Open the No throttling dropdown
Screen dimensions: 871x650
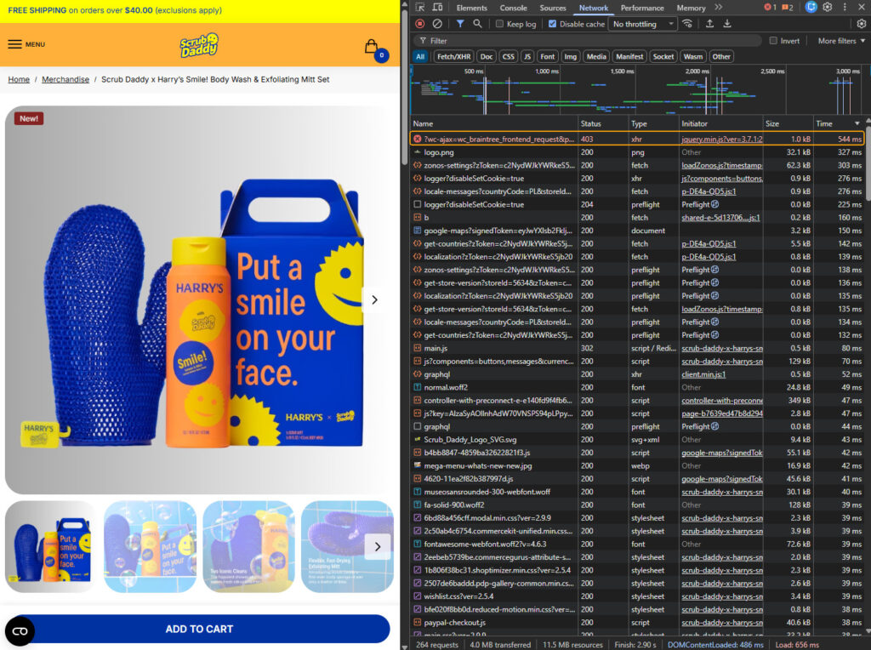643,24
